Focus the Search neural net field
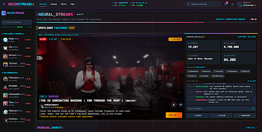 point(203,4)
